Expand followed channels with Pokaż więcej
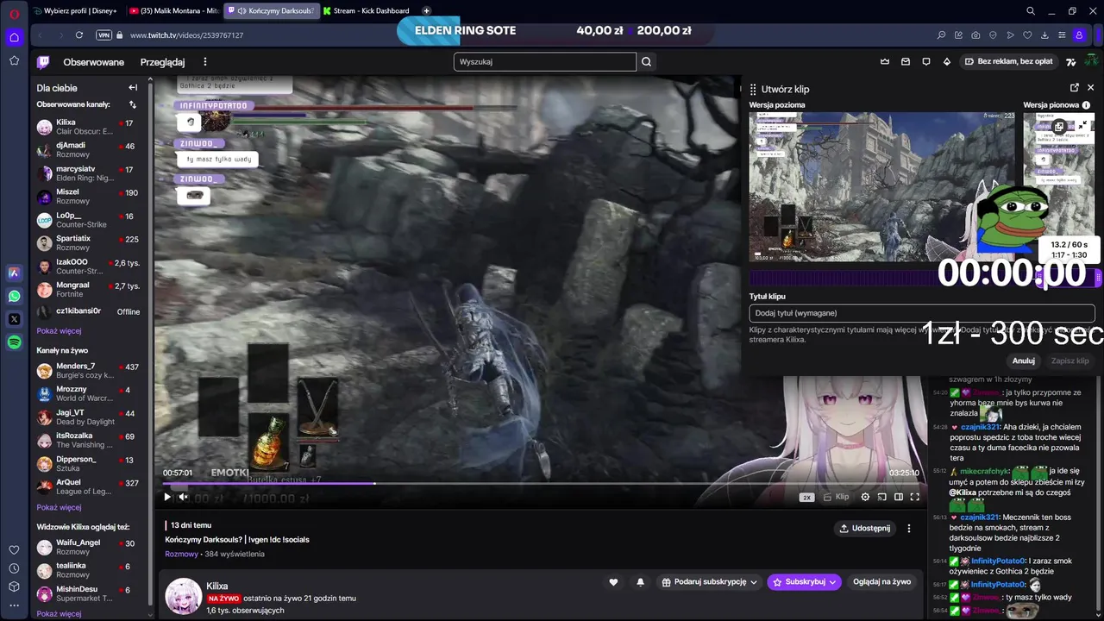The height and width of the screenshot is (621, 1104). pyautogui.click(x=59, y=331)
